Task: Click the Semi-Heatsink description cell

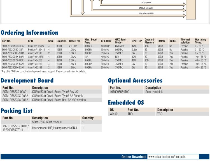Action: tap(154, 92)
